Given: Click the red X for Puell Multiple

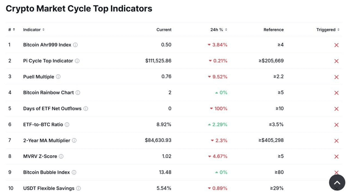Looking at the screenshot, I should point(336,77).
